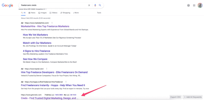This screenshot has width=204, height=100.
Task: Open 'Find Freelancers Instantly - Hopps' ad
Action: point(53,85)
